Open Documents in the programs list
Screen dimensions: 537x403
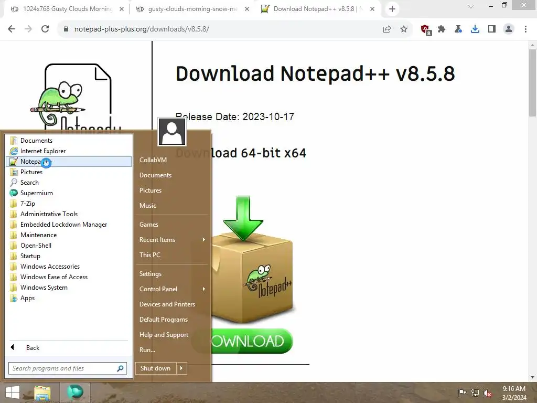point(69,141)
